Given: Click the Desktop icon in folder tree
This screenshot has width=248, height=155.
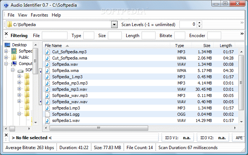Looking at the screenshot, I should pos(7,45).
